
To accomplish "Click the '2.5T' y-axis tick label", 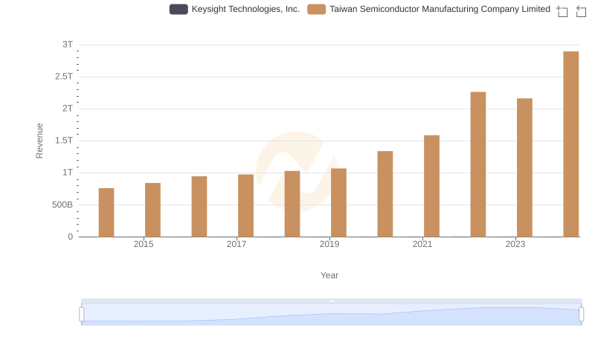I will (64, 77).
